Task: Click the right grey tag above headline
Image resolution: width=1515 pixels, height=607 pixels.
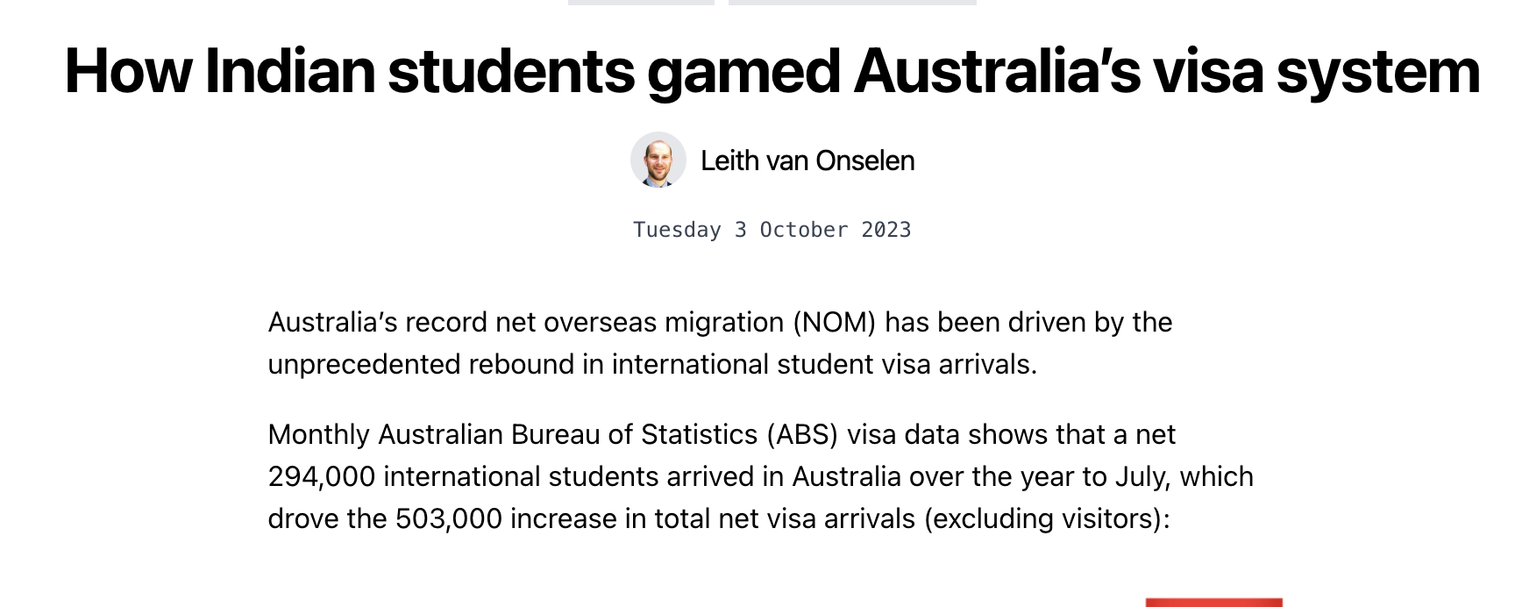Action: click(852, 3)
